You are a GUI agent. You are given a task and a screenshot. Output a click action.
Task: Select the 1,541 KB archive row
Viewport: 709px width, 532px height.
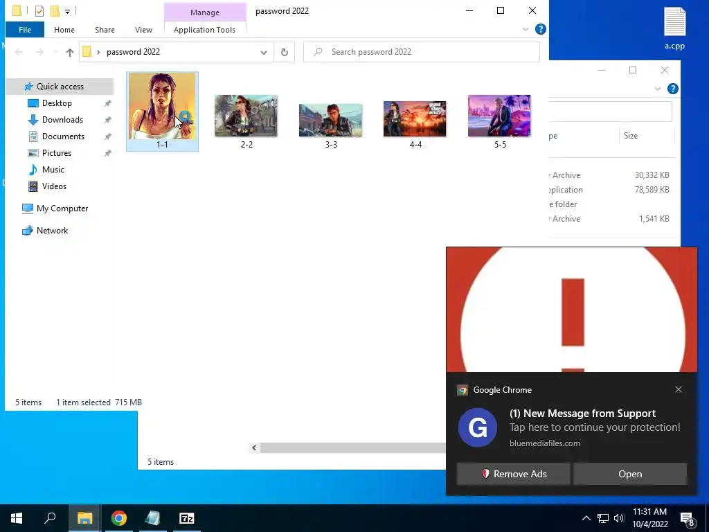(x=610, y=218)
